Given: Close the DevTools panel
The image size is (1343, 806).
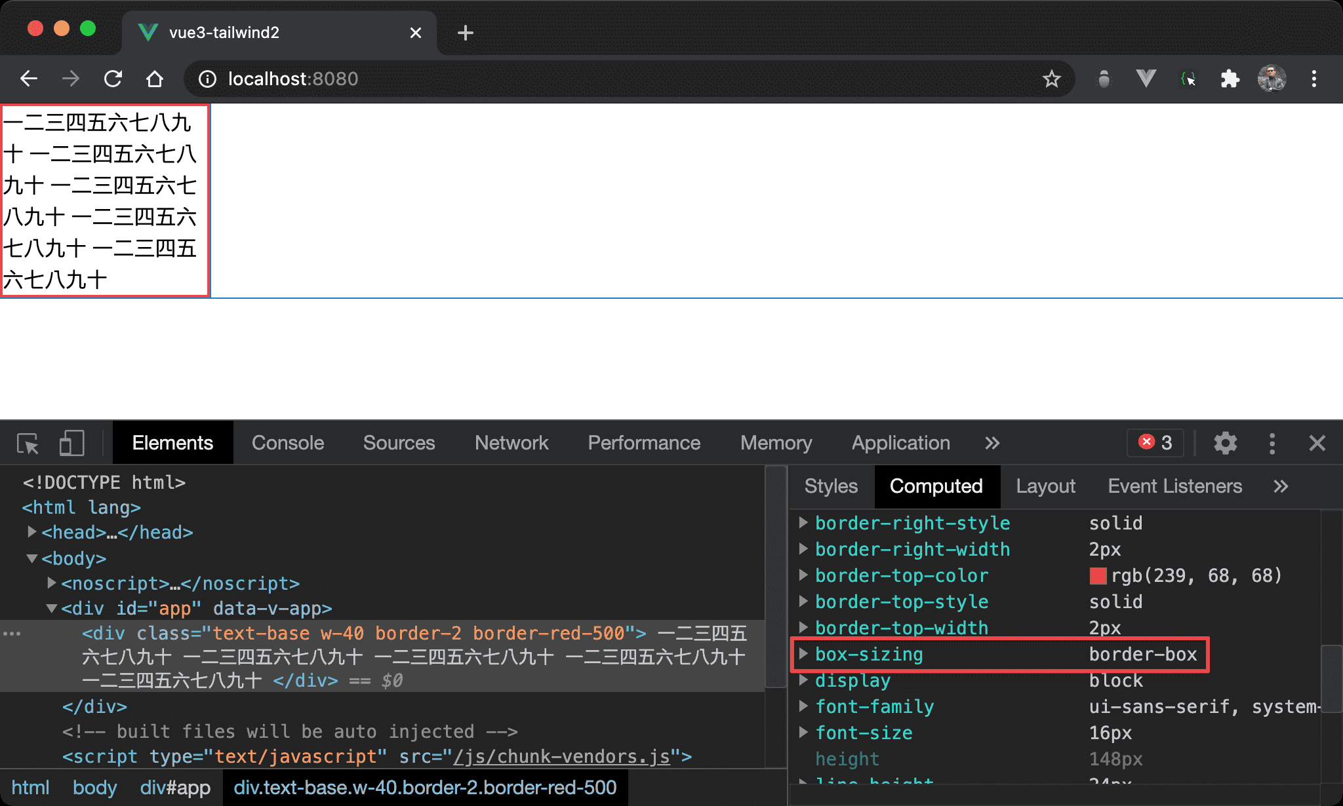Looking at the screenshot, I should [x=1317, y=444].
